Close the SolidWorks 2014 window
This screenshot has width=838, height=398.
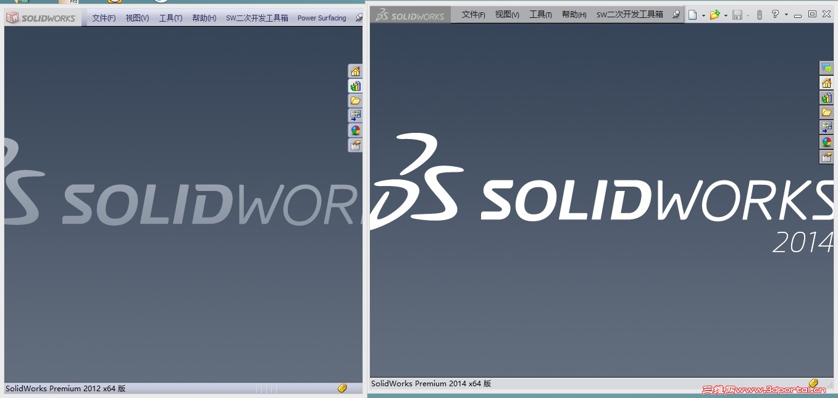coord(826,14)
